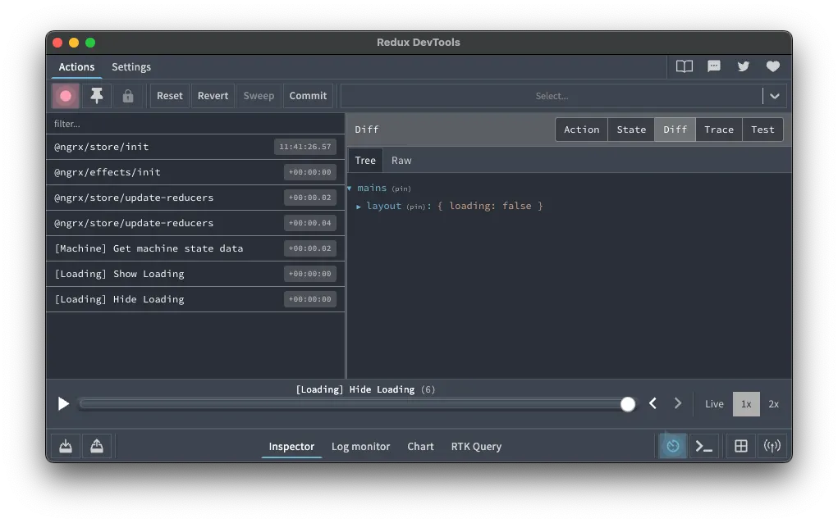Screen dimensions: 838x523
Task: Click the Revert button
Action: point(213,96)
